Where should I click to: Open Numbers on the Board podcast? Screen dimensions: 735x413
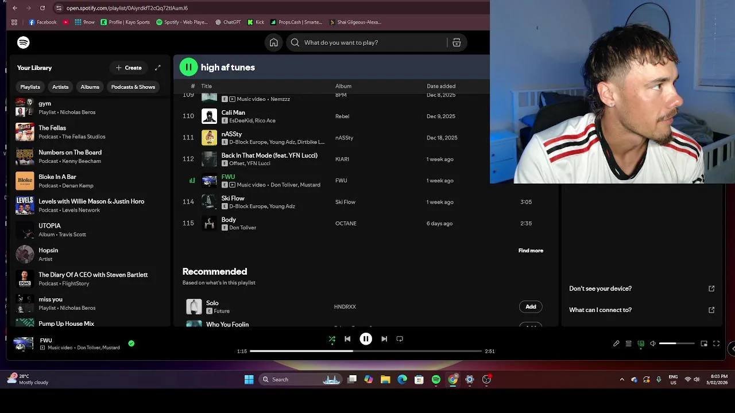[x=89, y=157]
